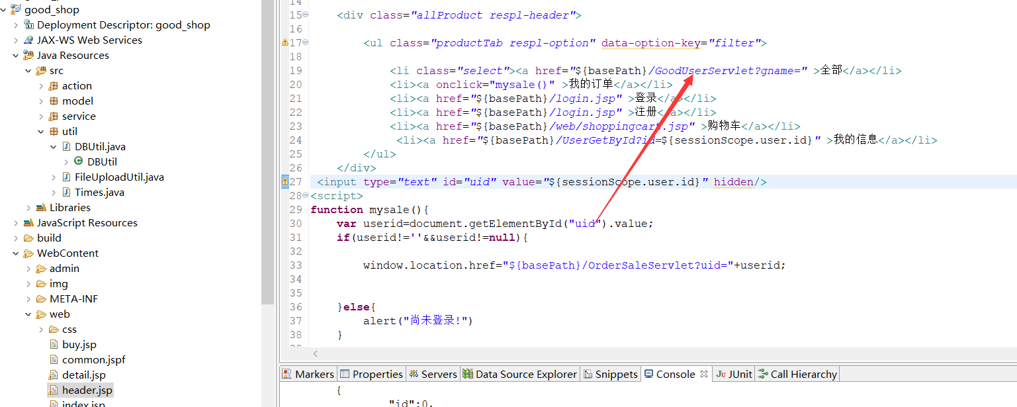Collapse the Java Resources node
The height and width of the screenshot is (407, 1017).
point(16,55)
